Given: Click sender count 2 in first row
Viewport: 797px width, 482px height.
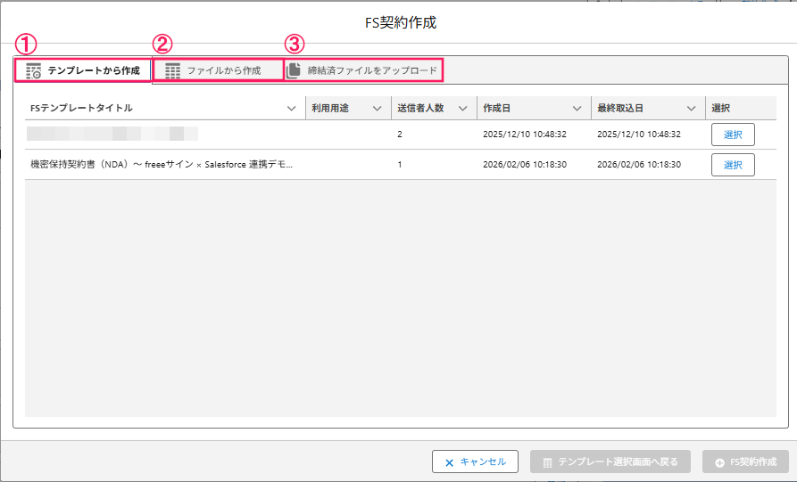Looking at the screenshot, I should 400,135.
